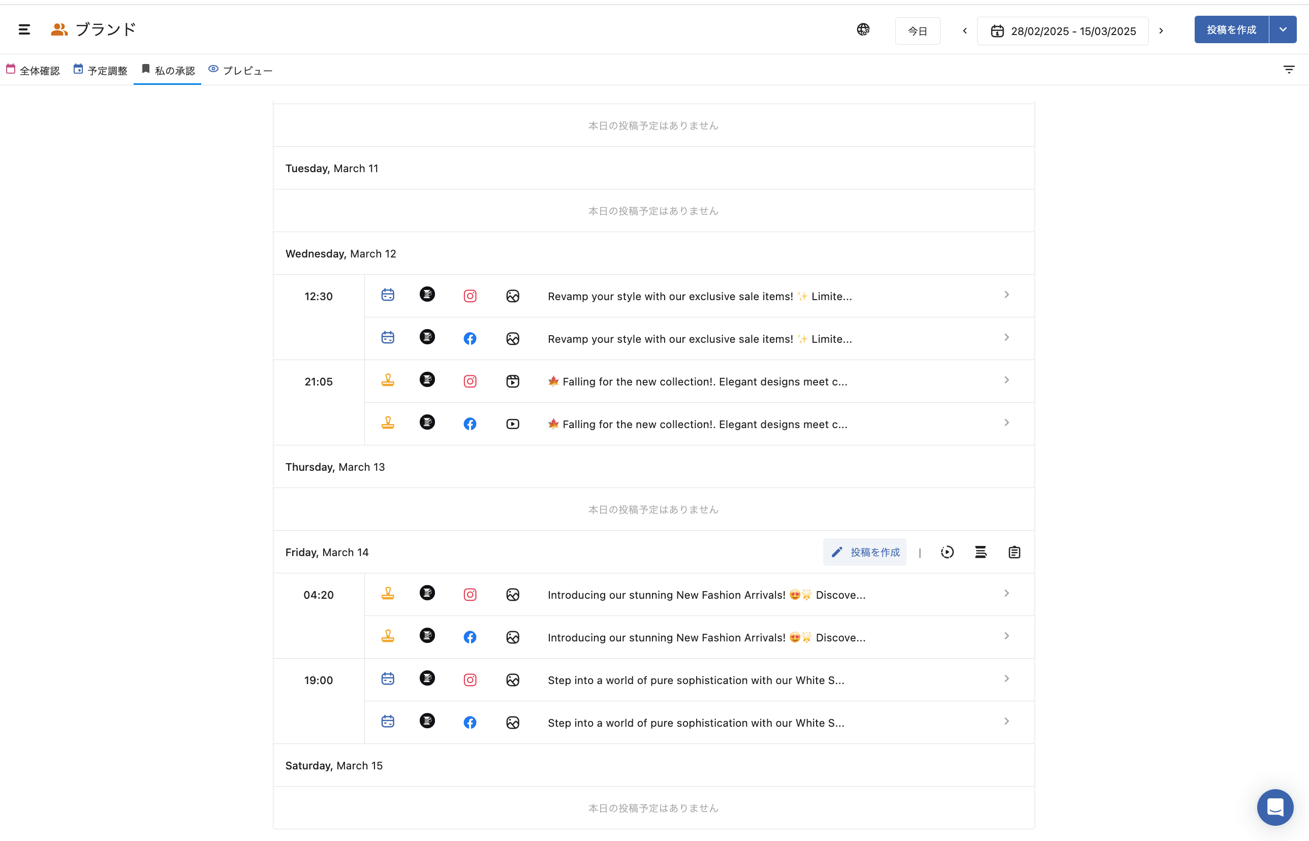
Task: Click 投稿を作成 on Friday March 14 row
Action: pos(864,552)
